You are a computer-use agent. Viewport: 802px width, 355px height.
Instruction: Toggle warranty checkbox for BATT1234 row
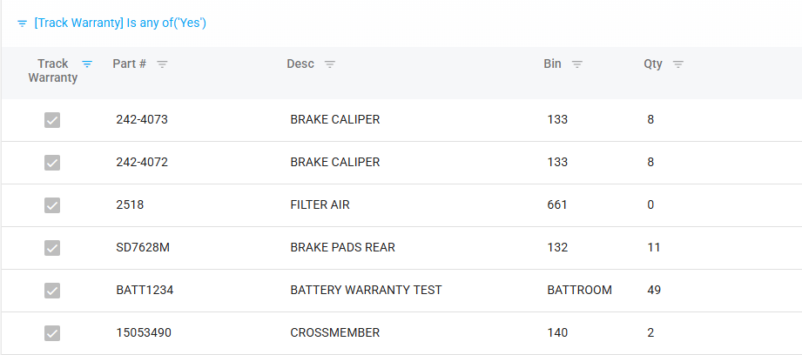click(x=52, y=291)
